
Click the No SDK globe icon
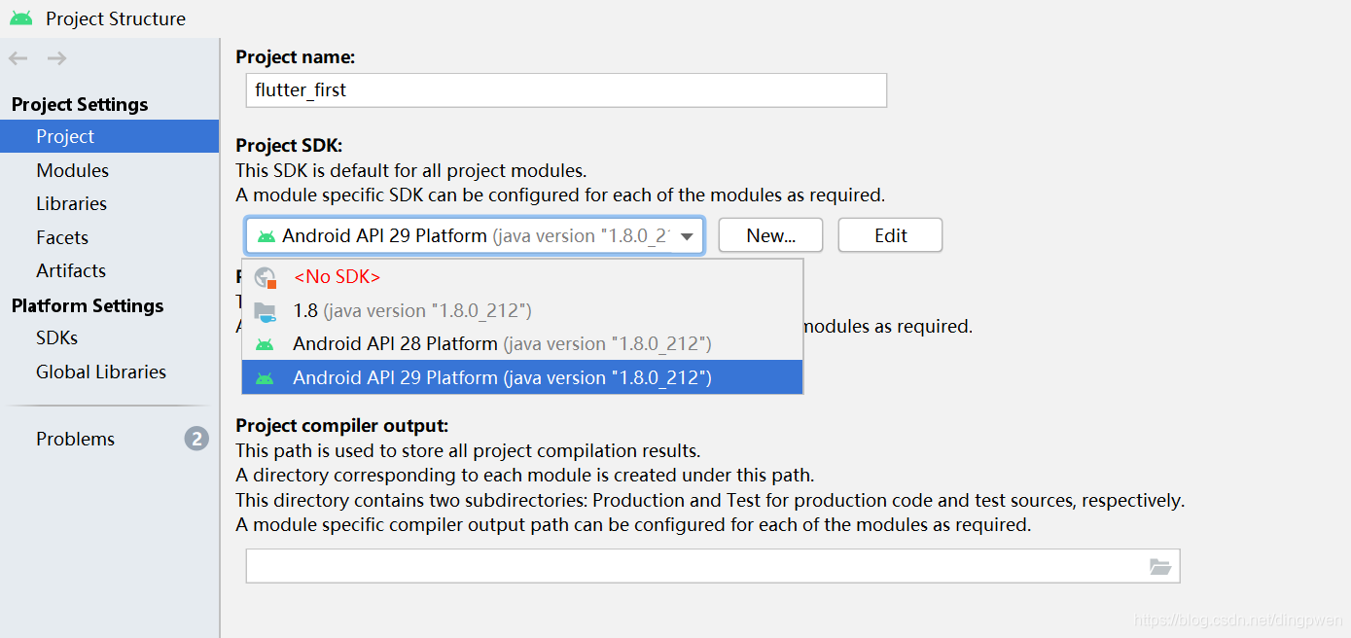266,277
